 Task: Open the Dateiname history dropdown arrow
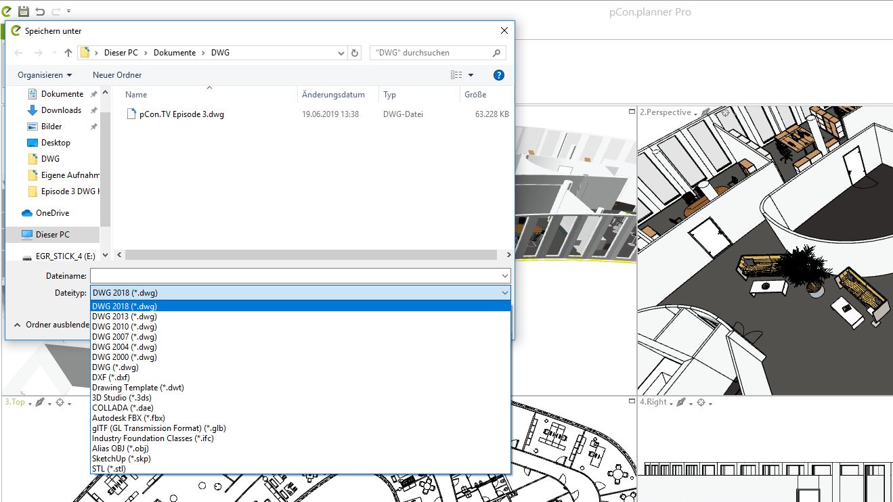pos(505,276)
